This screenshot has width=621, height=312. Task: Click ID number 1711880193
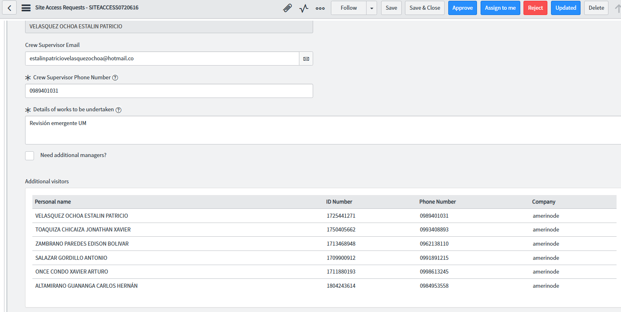click(x=341, y=272)
